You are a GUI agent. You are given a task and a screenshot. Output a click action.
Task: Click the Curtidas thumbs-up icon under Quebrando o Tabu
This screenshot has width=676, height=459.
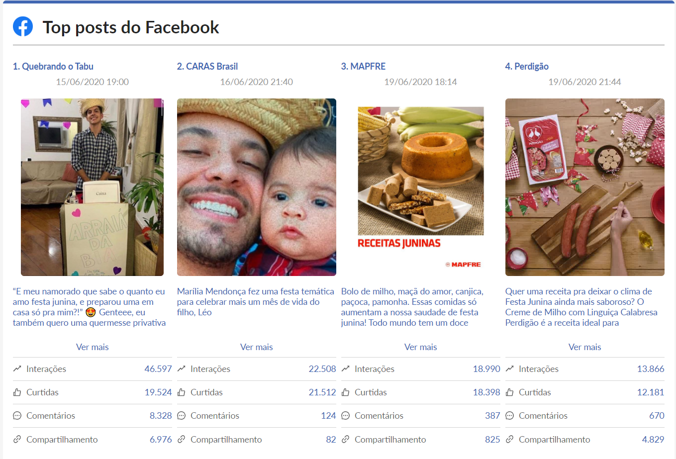coord(17,392)
